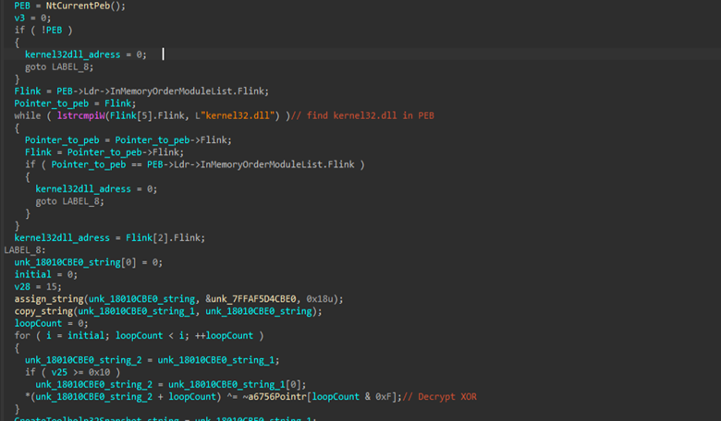Click the while keyword of the loop
Image resolution: width=721 pixels, height=421 pixels.
pyautogui.click(x=26, y=115)
